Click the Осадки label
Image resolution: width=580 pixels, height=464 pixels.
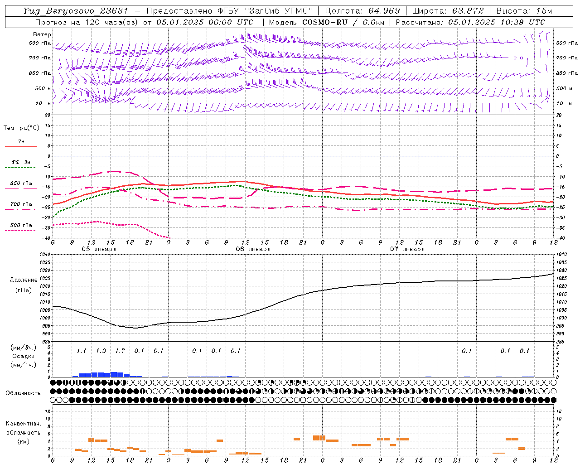23,356
